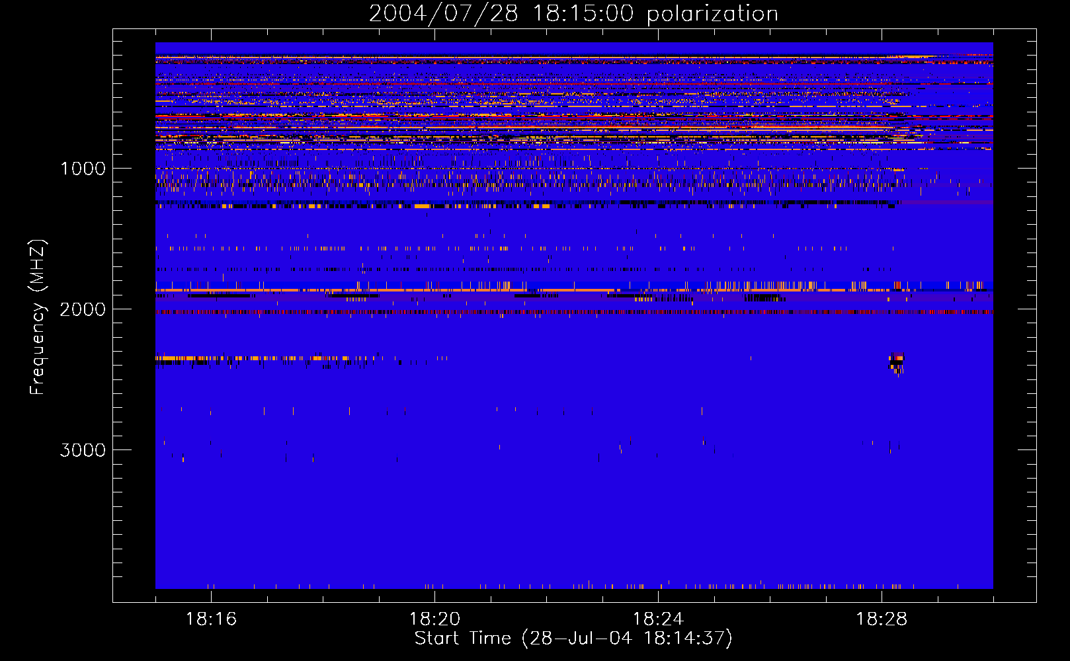Image resolution: width=1070 pixels, height=661 pixels.
Task: Click the 2000 frequency tick label
Action: pos(83,309)
